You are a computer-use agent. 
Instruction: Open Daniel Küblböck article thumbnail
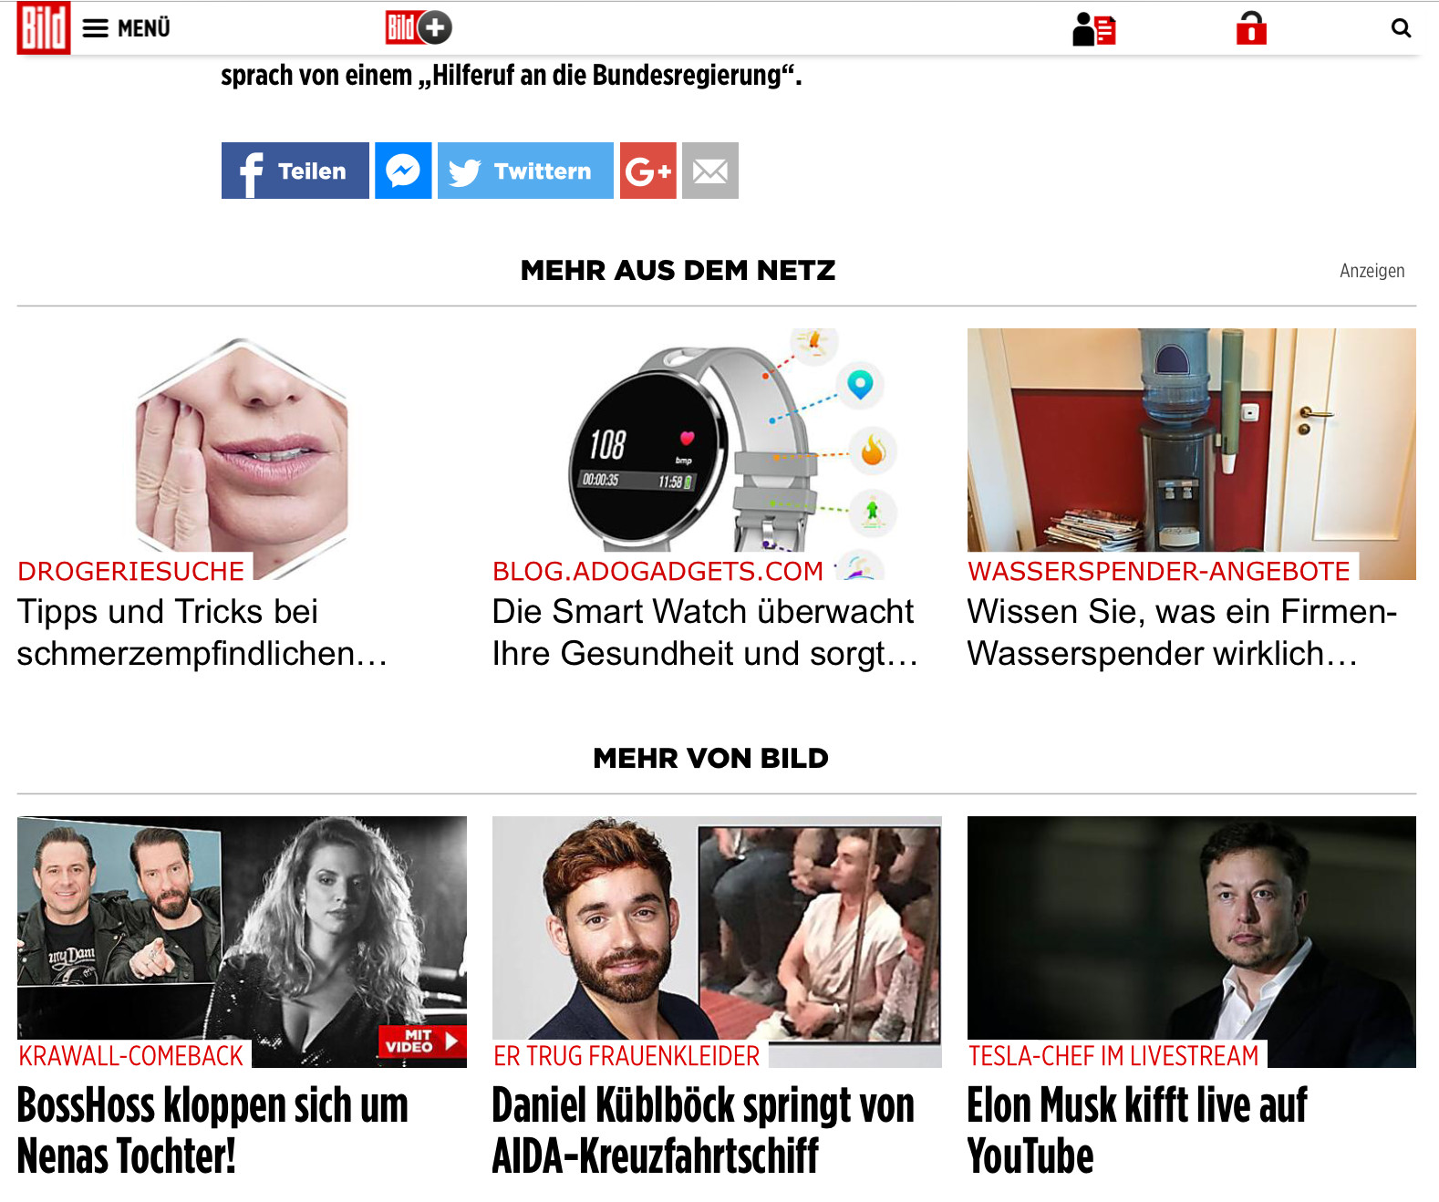pos(717,942)
